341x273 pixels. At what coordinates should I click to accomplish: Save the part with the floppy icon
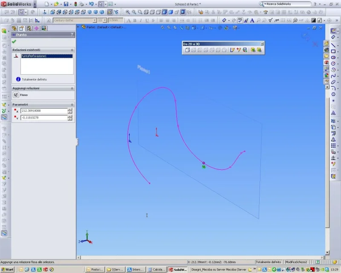pos(66,4)
